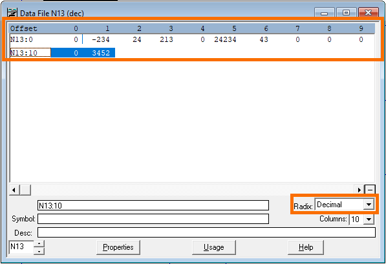Select cell with value 213

point(166,39)
